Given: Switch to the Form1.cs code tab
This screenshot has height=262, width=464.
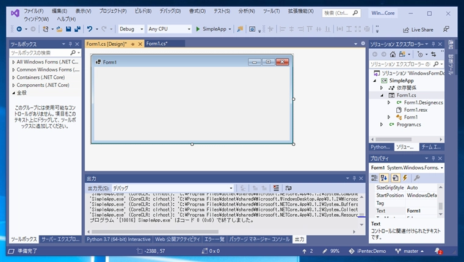Looking at the screenshot, I should [x=157, y=44].
